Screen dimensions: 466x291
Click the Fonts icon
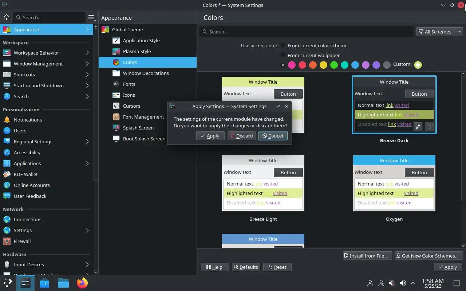click(116, 84)
